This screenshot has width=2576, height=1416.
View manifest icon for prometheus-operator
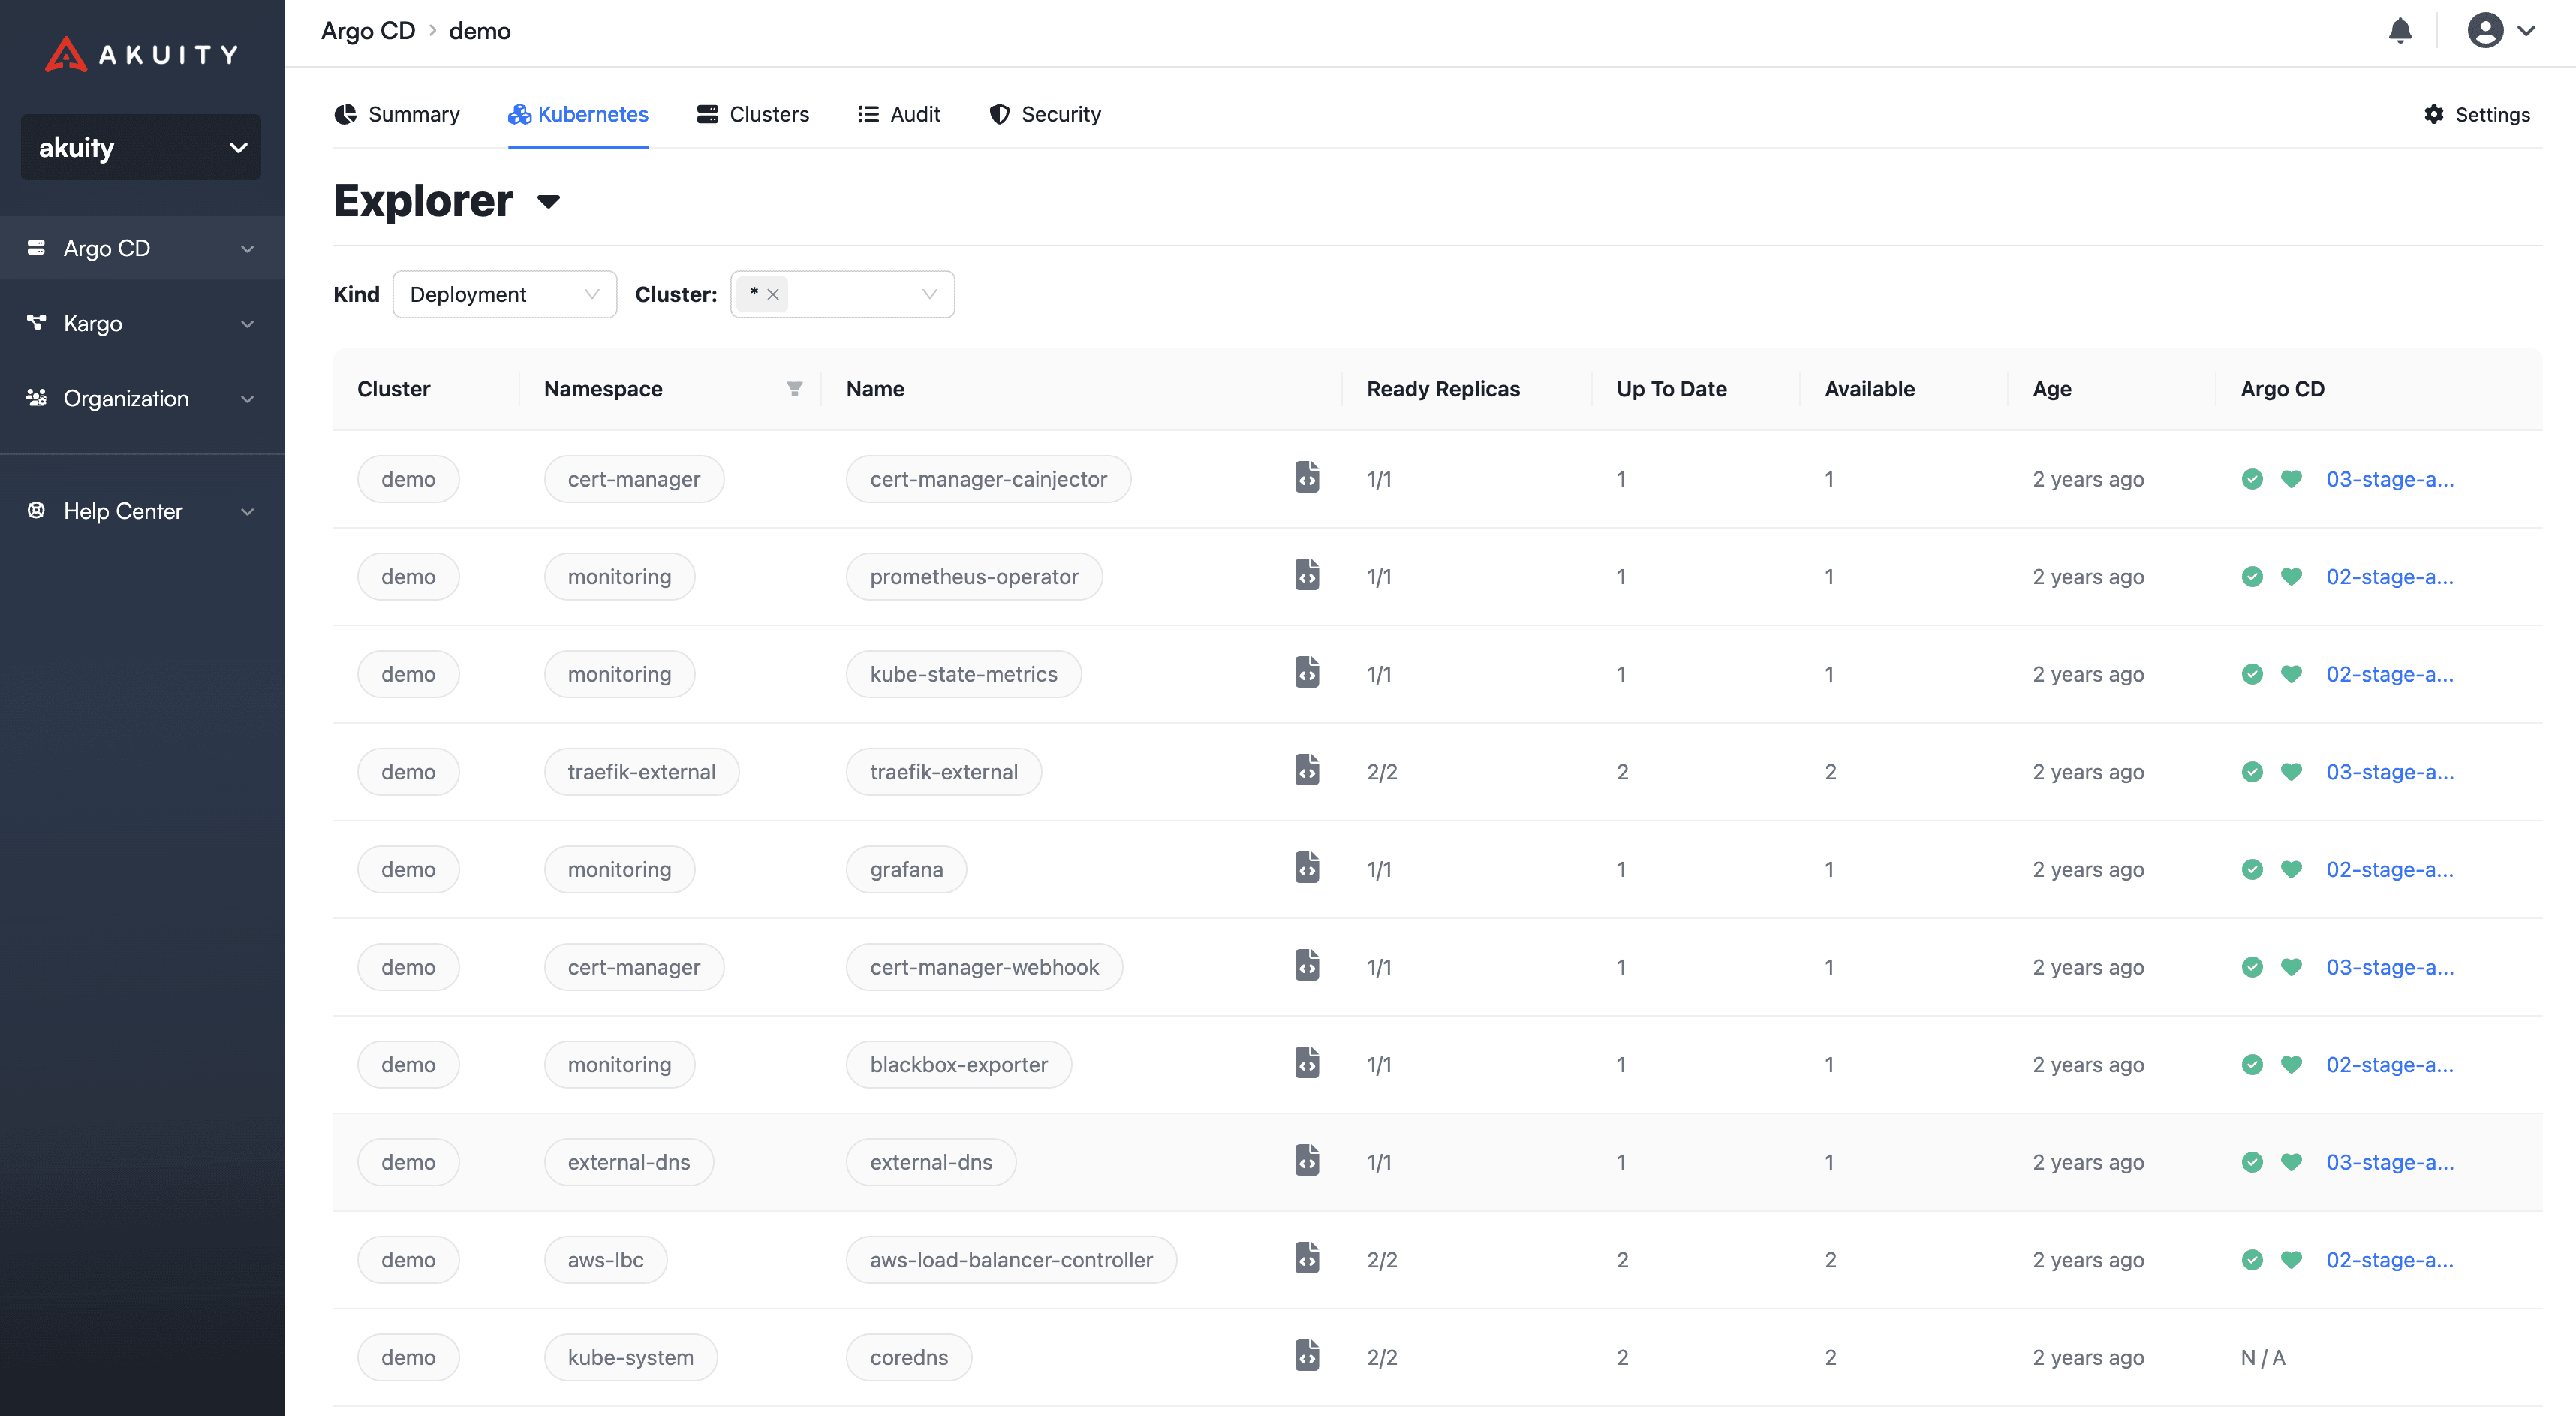point(1307,575)
